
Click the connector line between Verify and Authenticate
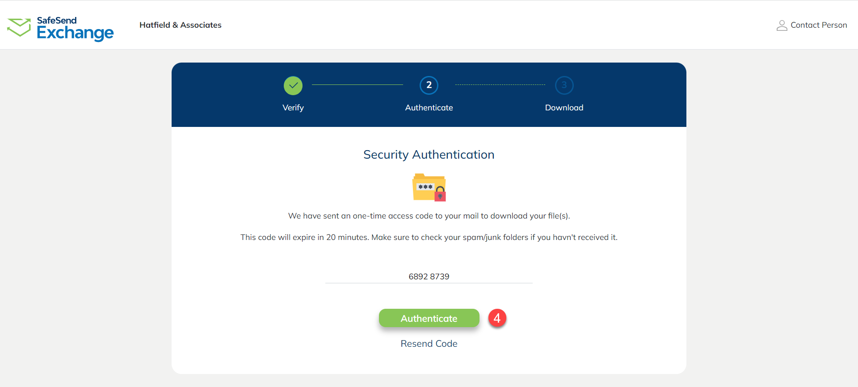coord(357,84)
